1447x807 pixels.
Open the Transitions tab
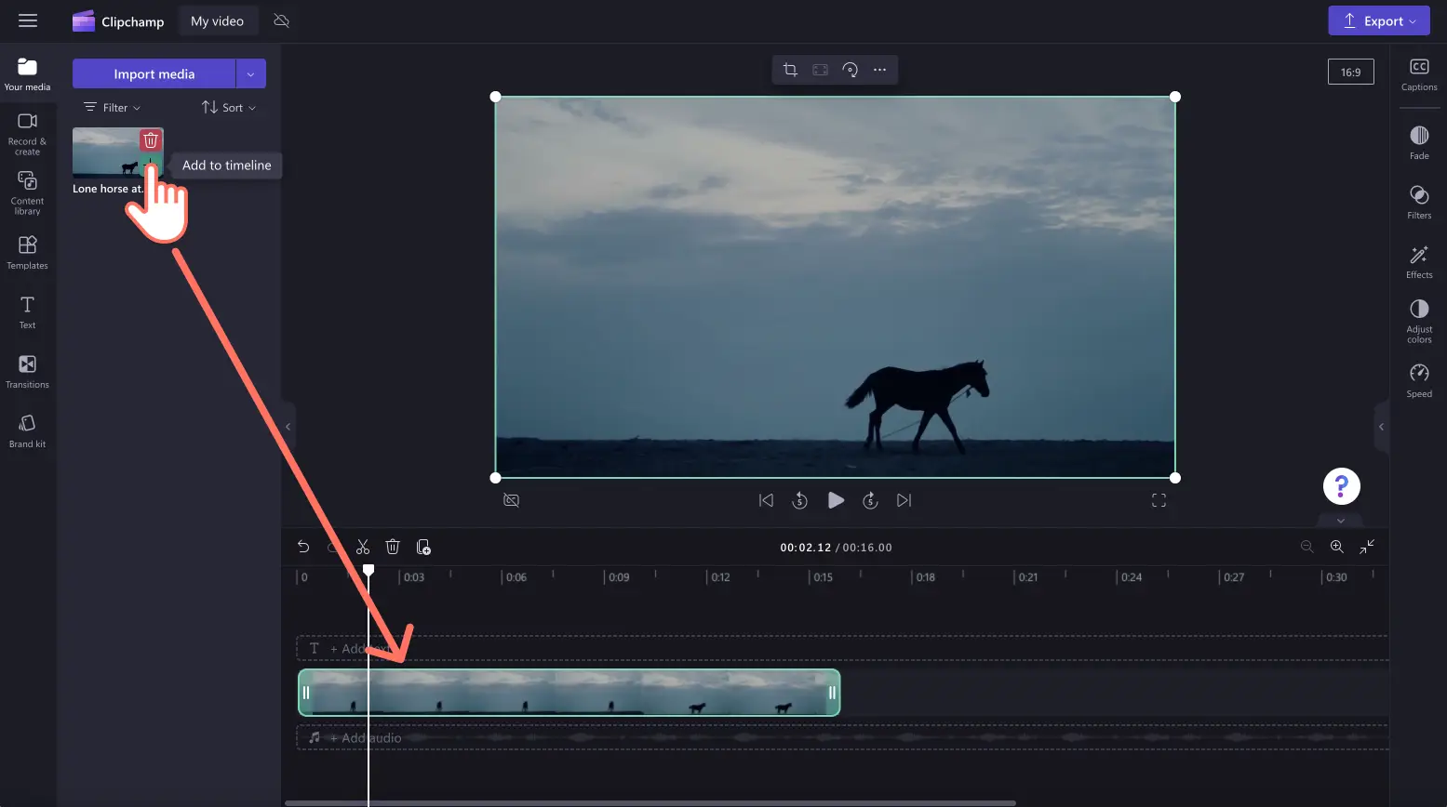pos(27,371)
